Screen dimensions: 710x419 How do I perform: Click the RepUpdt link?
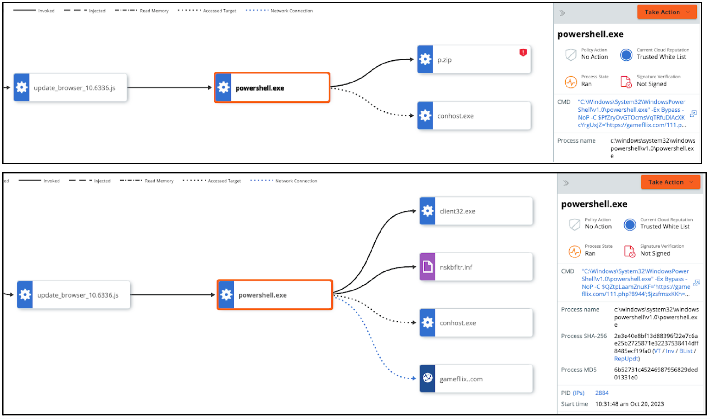point(626,359)
